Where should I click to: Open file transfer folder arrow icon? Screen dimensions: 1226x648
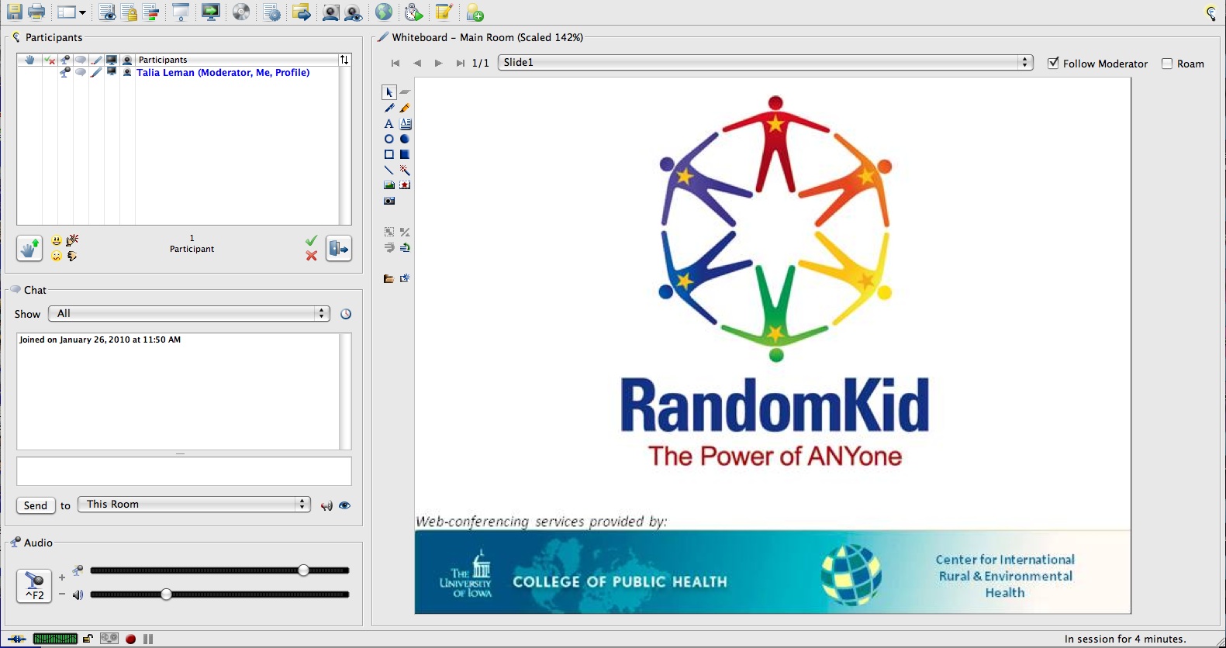301,12
